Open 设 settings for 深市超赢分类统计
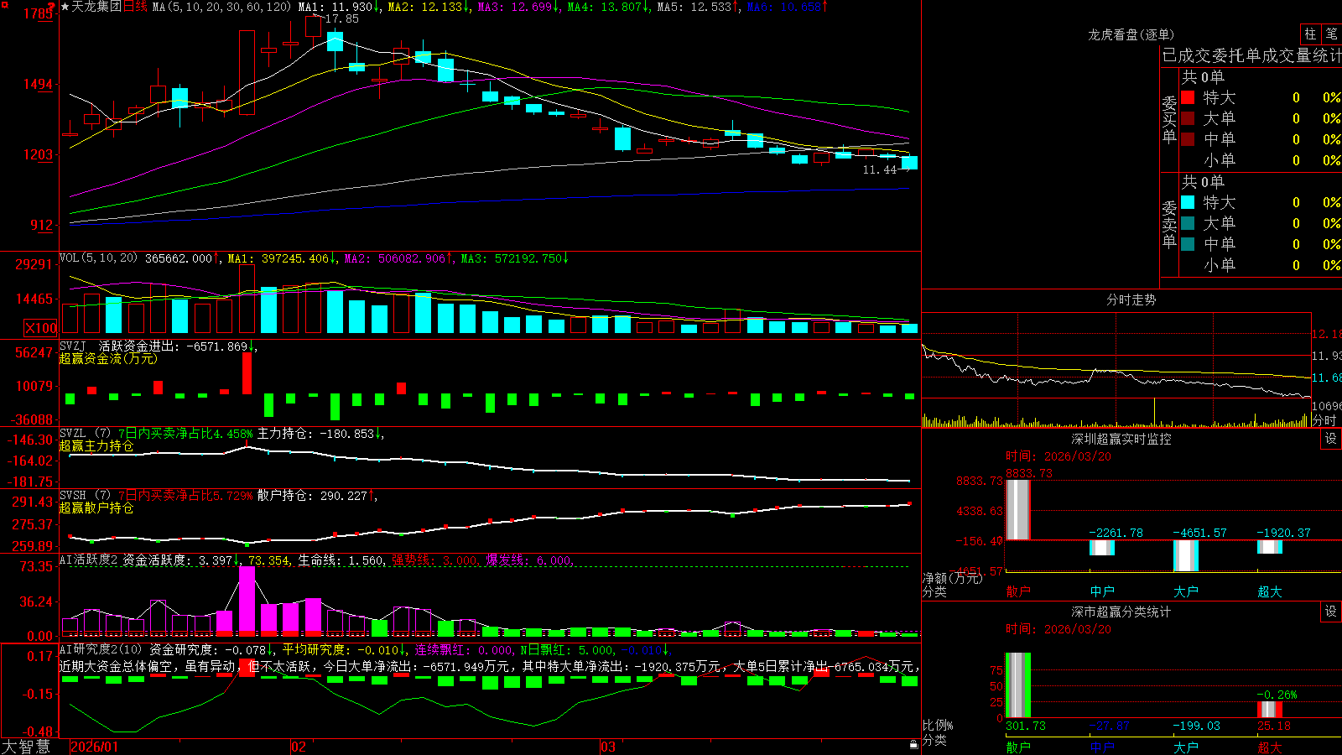The height and width of the screenshot is (755, 1342). (x=1331, y=612)
